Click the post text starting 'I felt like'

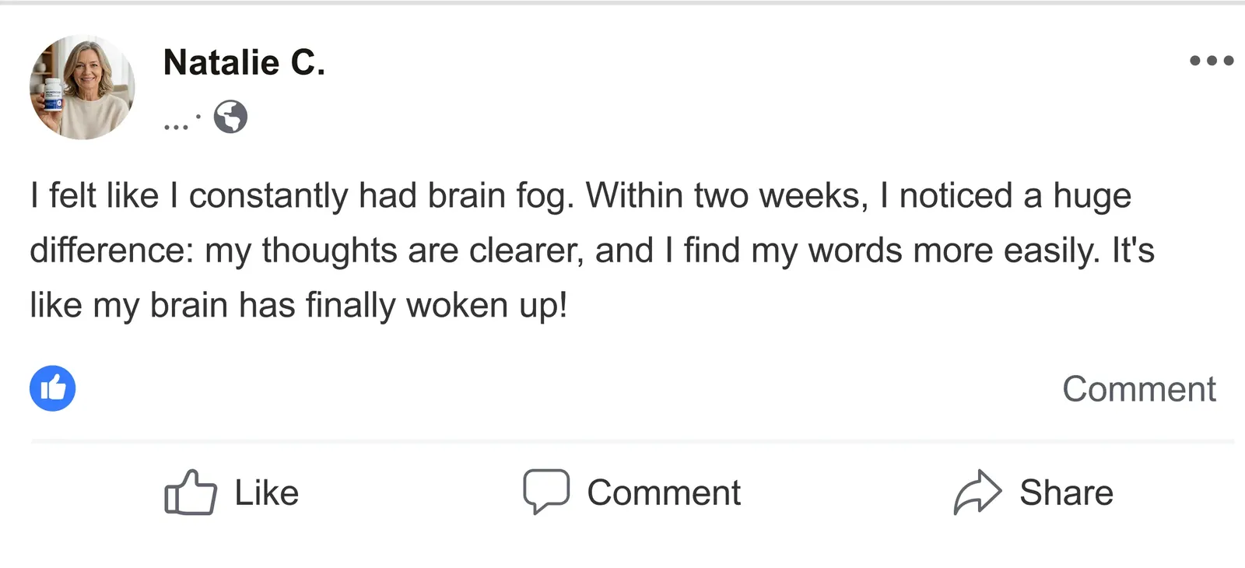(x=591, y=250)
